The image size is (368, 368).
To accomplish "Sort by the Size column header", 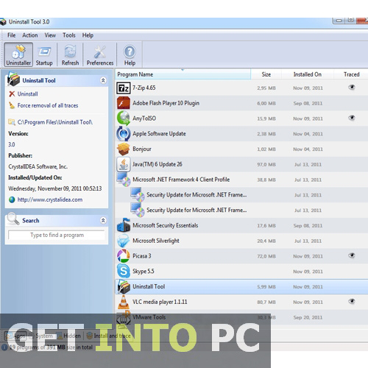I will [x=266, y=74].
